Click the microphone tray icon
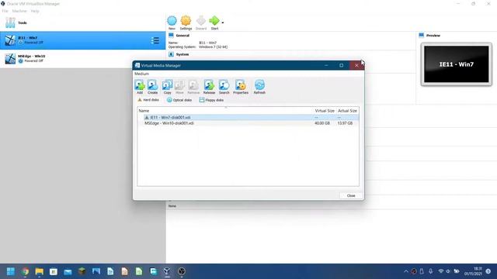Image resolution: width=497 pixels, height=279 pixels. point(430,271)
